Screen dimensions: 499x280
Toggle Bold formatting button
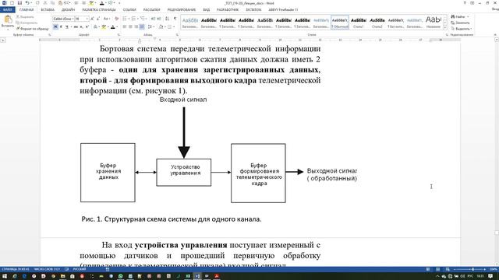click(55, 27)
